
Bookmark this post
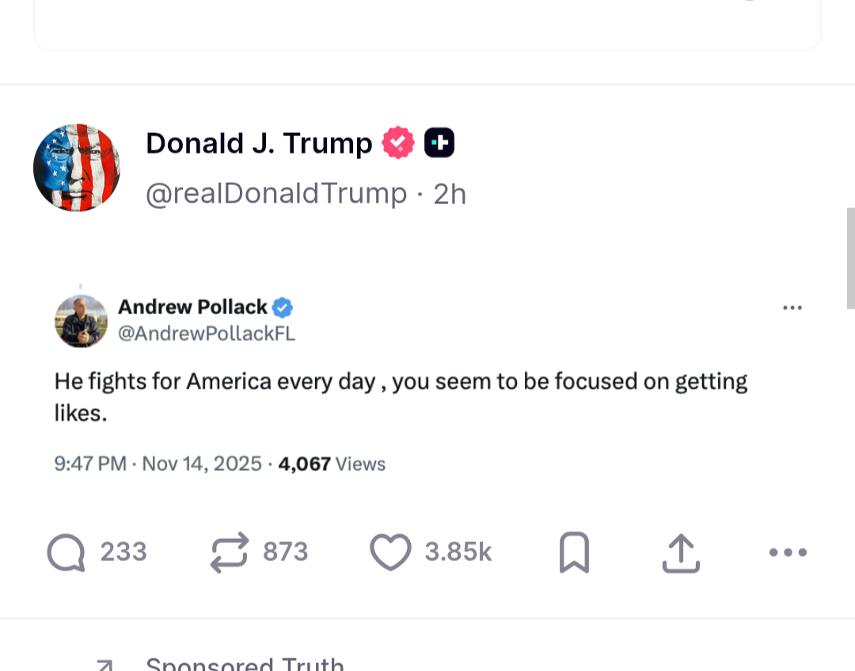click(574, 552)
